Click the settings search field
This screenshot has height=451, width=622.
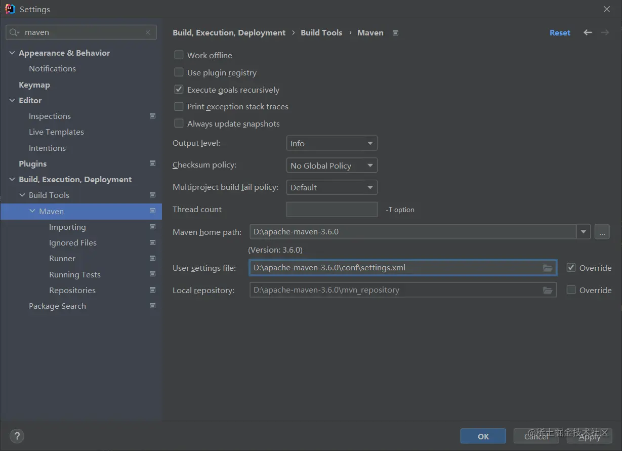[81, 32]
